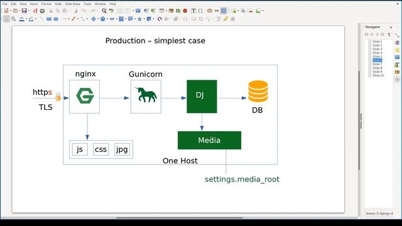Viewport: 402px width, 226px height.
Task: Select the Line drawing tool
Action: (x=42, y=19)
